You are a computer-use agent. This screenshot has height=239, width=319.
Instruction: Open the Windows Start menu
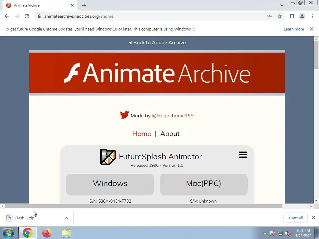point(8,233)
